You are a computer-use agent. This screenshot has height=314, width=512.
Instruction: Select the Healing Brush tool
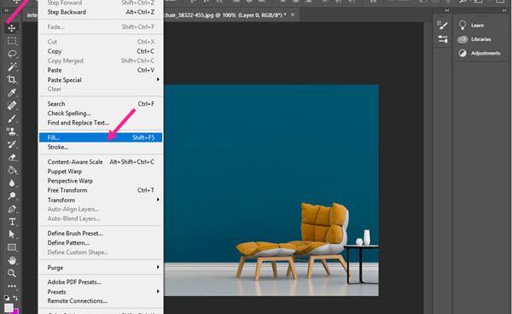point(12,106)
